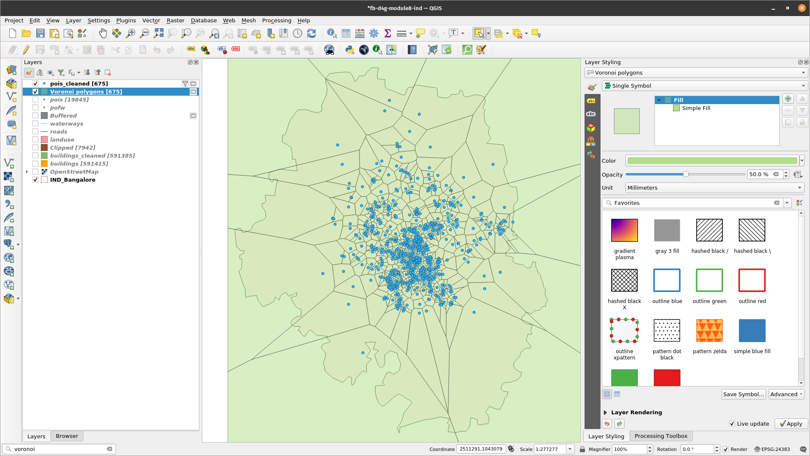
Task: Open the Color dropdown arrow
Action: click(802, 161)
